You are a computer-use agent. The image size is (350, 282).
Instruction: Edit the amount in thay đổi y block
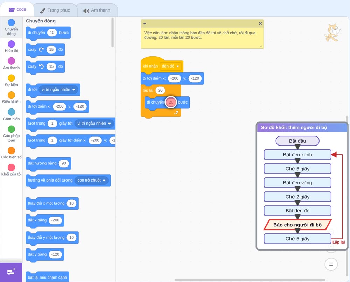click(71, 237)
